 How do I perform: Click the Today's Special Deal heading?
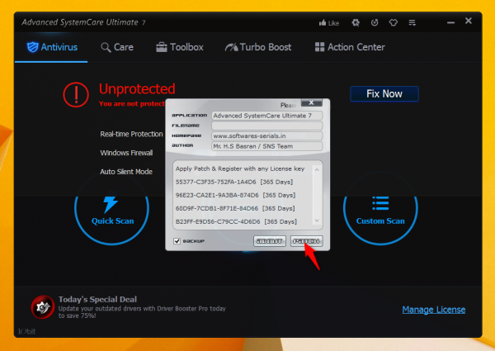[97, 299]
